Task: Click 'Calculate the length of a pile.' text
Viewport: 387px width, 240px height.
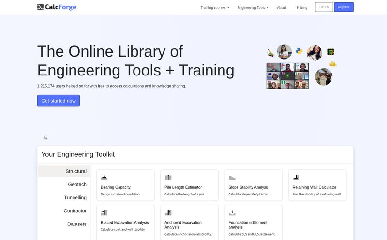Action: pos(185,194)
